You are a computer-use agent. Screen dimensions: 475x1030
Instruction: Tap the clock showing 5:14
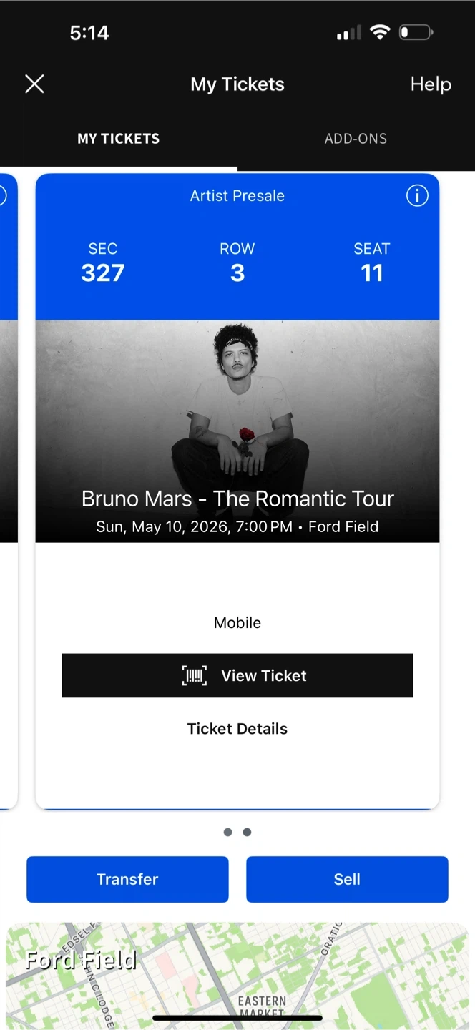89,33
